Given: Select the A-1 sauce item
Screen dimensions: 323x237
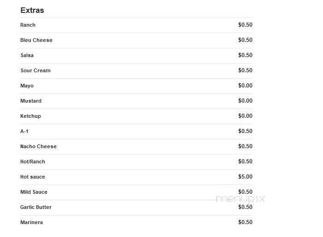Looking at the screenshot, I should tap(24, 131).
